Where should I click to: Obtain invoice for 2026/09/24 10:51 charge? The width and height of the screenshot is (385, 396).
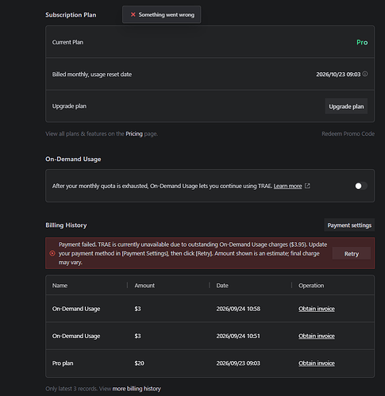[317, 336]
